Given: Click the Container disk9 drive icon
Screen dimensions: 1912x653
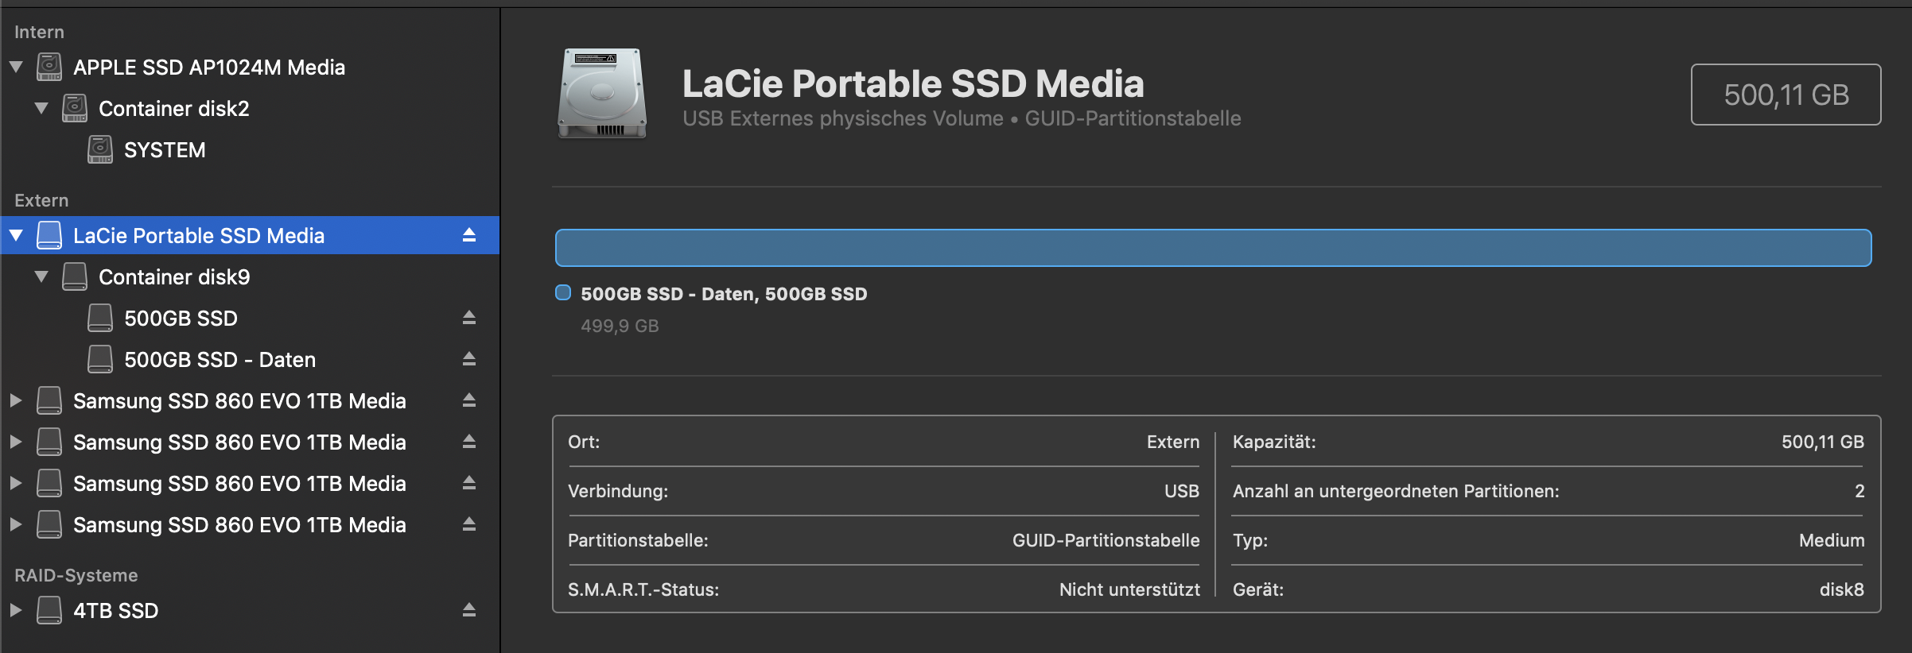Looking at the screenshot, I should 75,276.
